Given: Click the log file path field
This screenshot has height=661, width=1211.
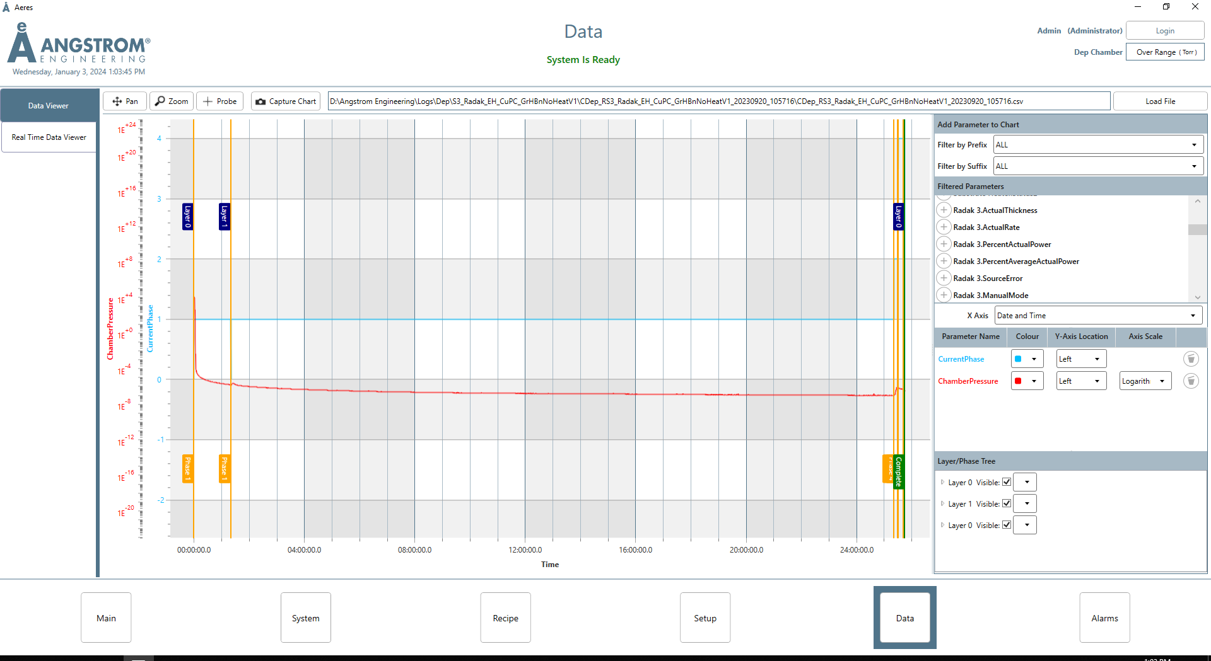Looking at the screenshot, I should click(718, 101).
